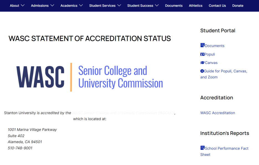Open the Canvas link
Viewport: 259px width, 165px height.
click(211, 63)
